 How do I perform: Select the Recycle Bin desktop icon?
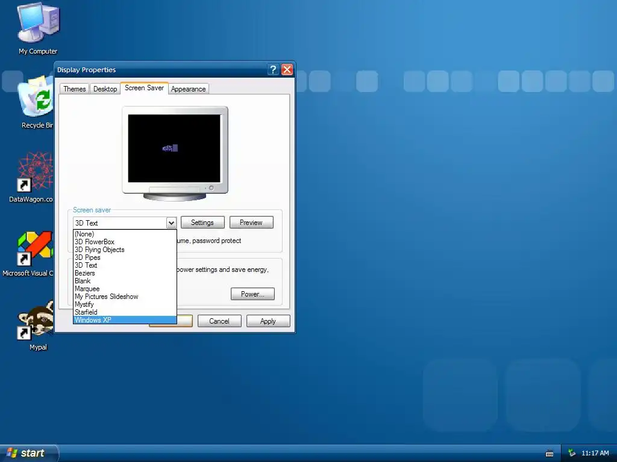coord(37,102)
